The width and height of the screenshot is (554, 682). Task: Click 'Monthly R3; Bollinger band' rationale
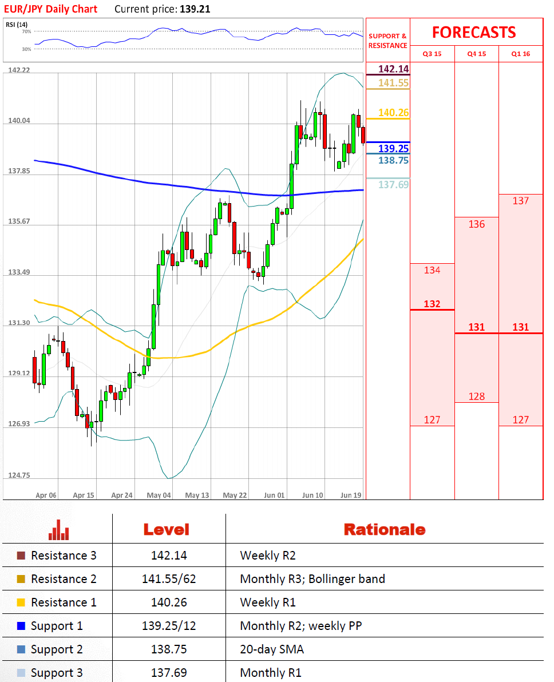(312, 579)
